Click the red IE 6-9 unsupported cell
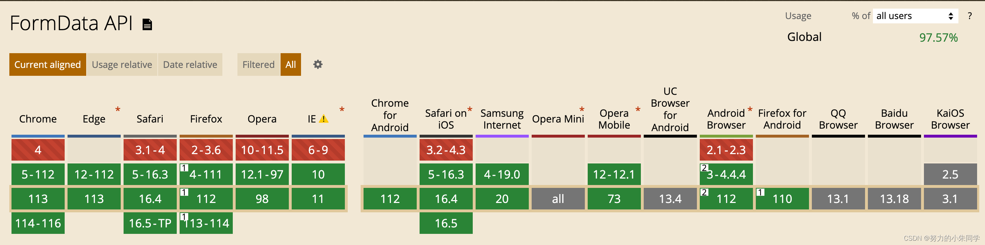This screenshot has height=245, width=985. (x=318, y=150)
